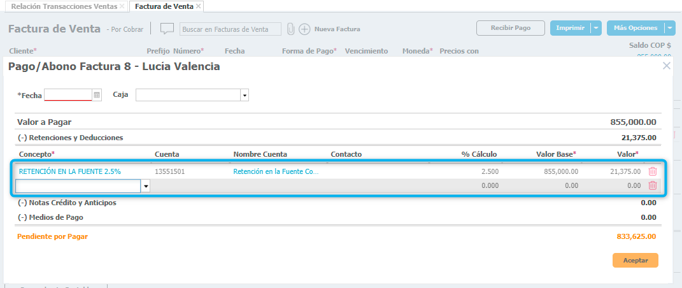This screenshot has width=682, height=288.
Task: Click the Fecha date input field
Action: click(x=68, y=95)
